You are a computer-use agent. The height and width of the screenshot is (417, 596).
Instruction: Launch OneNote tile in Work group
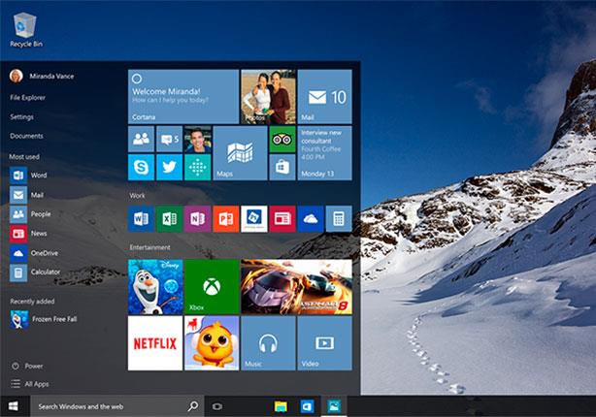click(x=197, y=219)
